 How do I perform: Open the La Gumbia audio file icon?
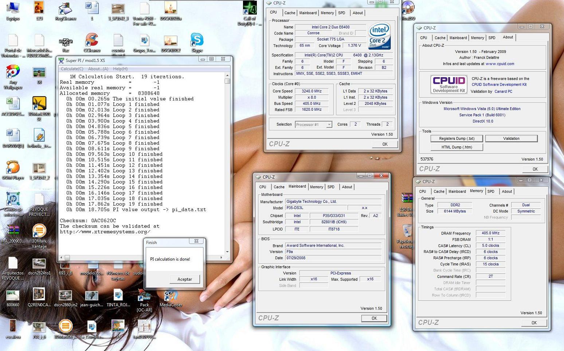[92, 330]
